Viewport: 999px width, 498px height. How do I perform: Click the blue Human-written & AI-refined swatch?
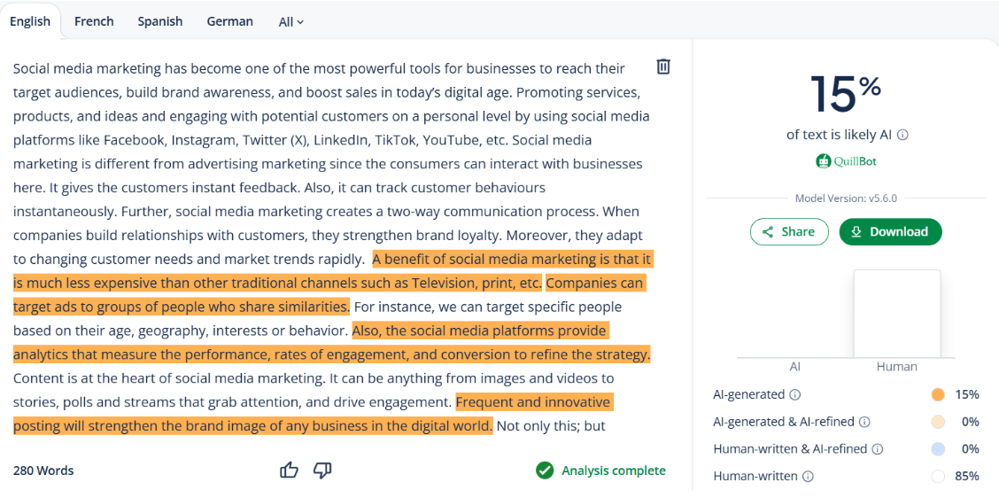[938, 449]
